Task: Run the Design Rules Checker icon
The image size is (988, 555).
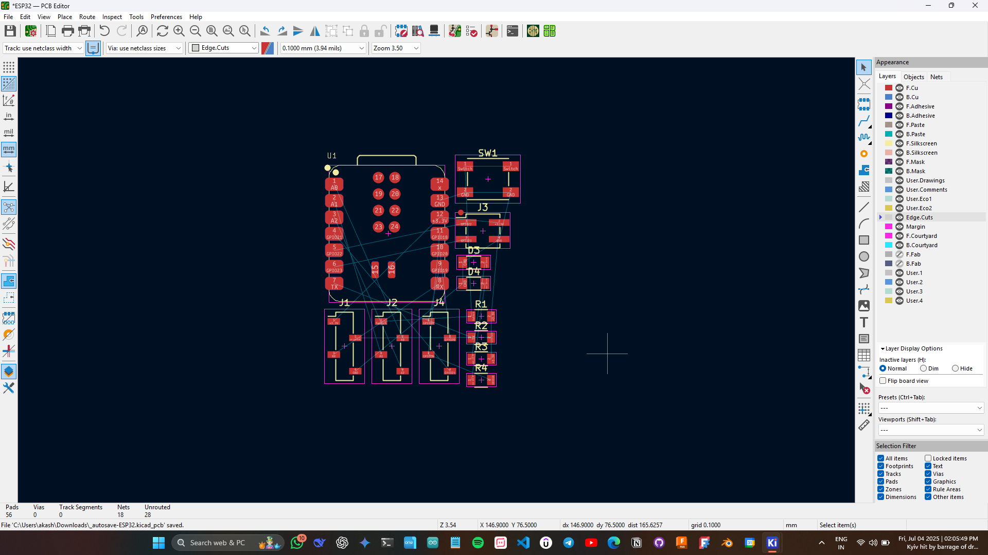Action: (471, 31)
